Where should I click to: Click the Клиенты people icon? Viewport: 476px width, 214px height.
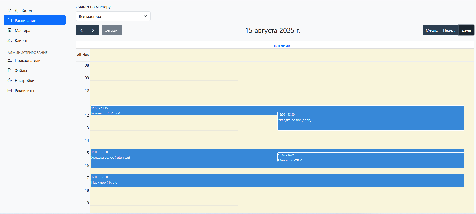(x=10, y=40)
